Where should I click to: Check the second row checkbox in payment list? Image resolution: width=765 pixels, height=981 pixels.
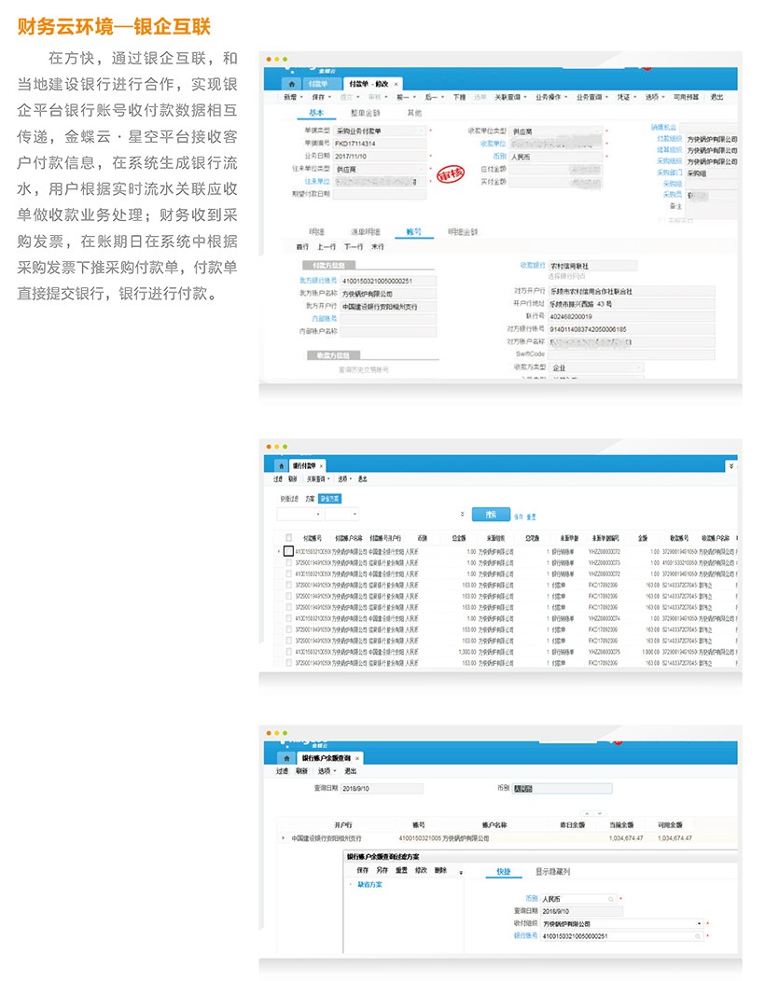tap(289, 562)
